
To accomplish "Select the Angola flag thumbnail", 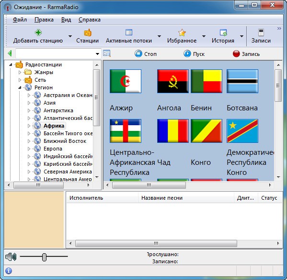I will click(173, 81).
